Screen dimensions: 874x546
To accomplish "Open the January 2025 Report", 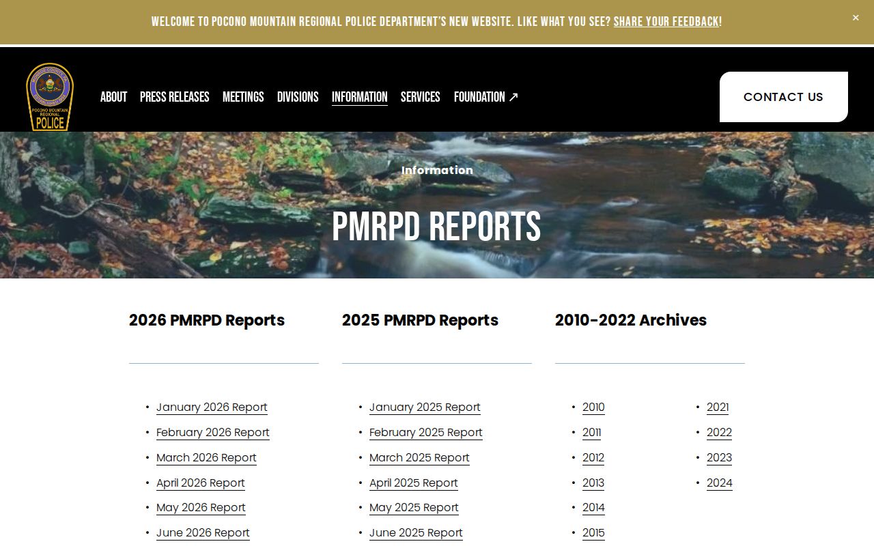I will (425, 407).
